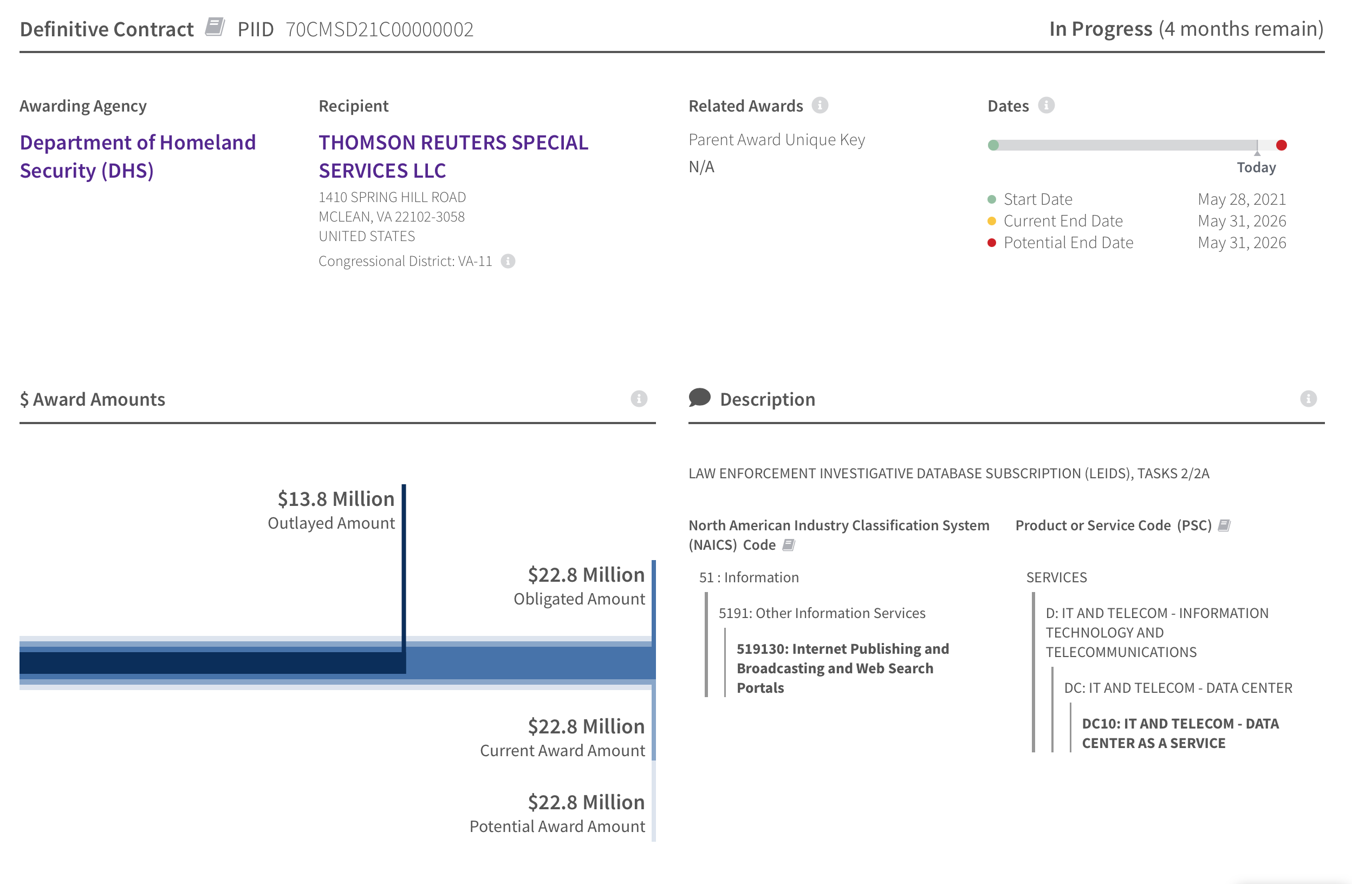Screen dimensions: 1352x884
Task: Select DC: IT and Telecom Data Center item
Action: click(x=1178, y=688)
